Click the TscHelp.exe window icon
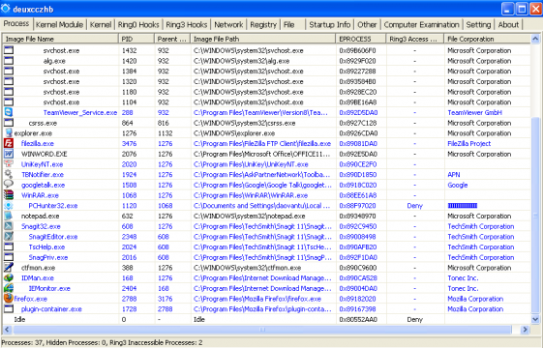This screenshot has width=543, height=348. click(x=9, y=247)
